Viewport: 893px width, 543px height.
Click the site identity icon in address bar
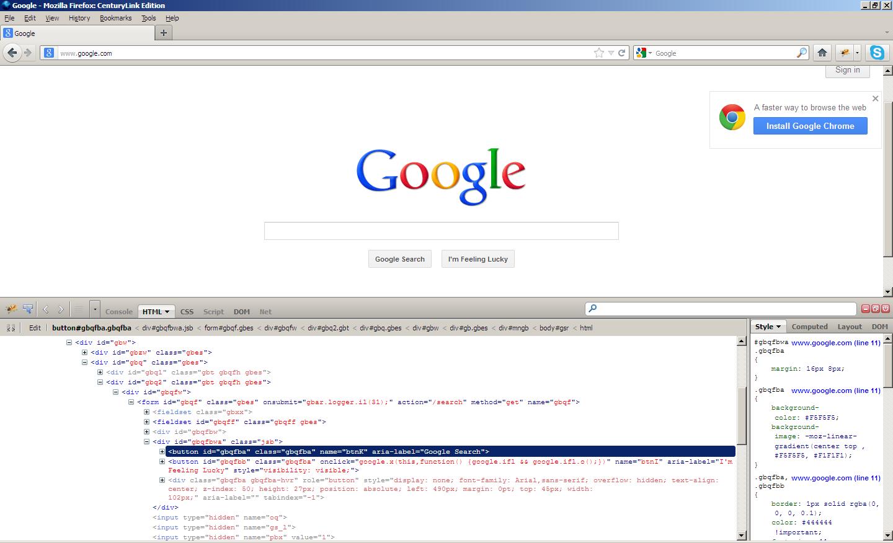[49, 53]
